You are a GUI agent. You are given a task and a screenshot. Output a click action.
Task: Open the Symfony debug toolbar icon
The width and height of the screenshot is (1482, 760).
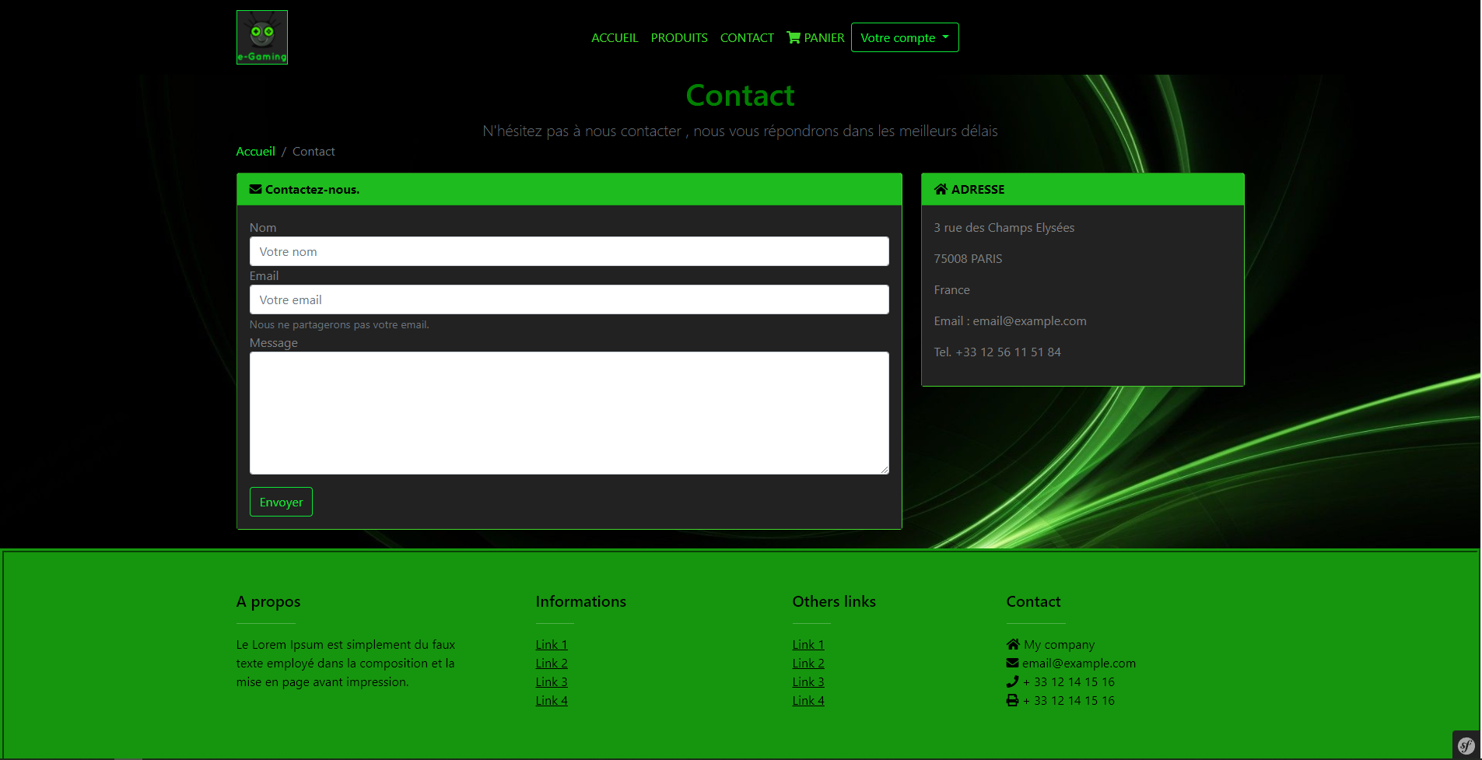[1466, 745]
